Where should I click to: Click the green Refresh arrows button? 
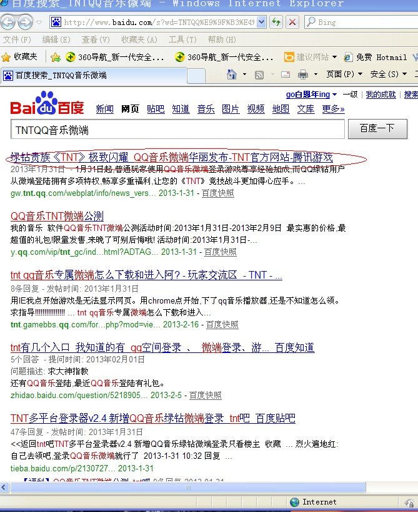click(x=276, y=22)
